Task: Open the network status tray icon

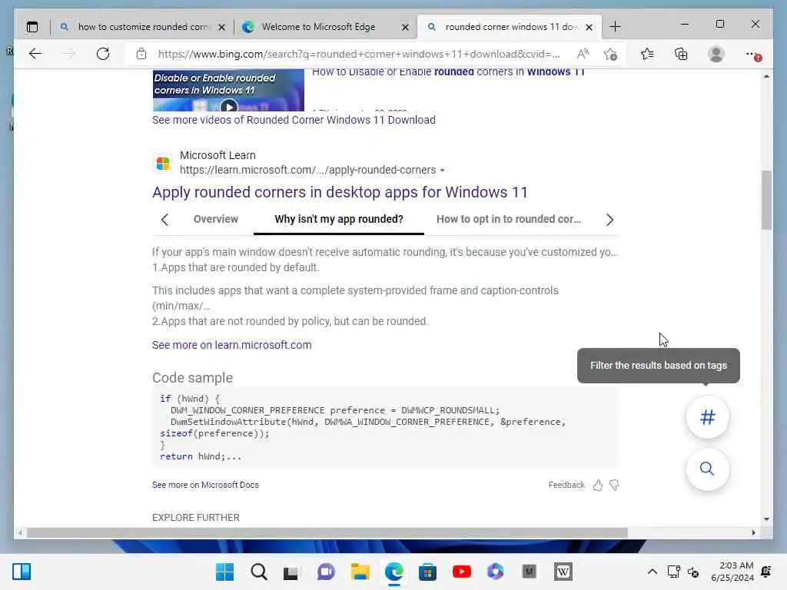Action: [x=673, y=572]
